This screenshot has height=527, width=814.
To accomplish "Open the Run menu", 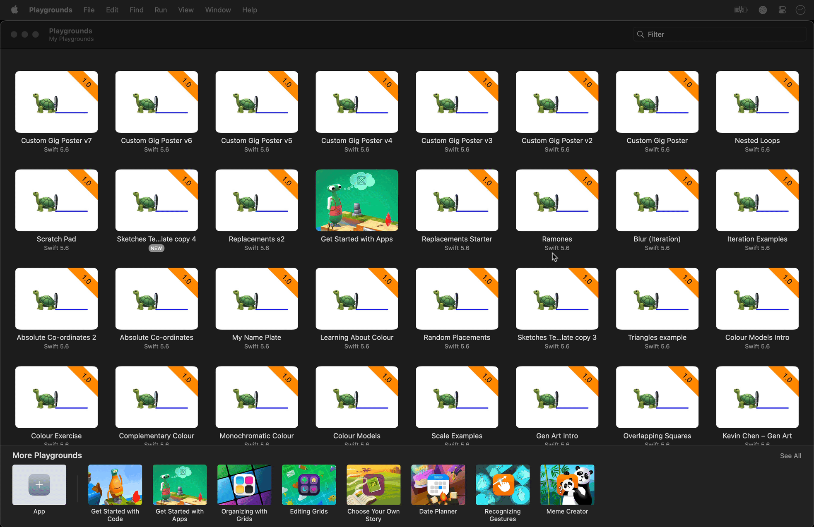I will [x=161, y=10].
